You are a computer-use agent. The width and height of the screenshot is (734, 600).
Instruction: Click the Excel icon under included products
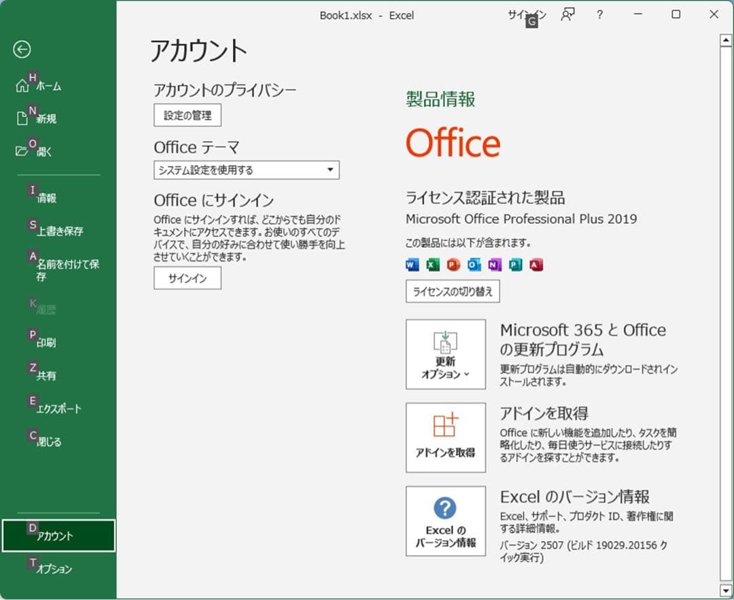[x=432, y=265]
